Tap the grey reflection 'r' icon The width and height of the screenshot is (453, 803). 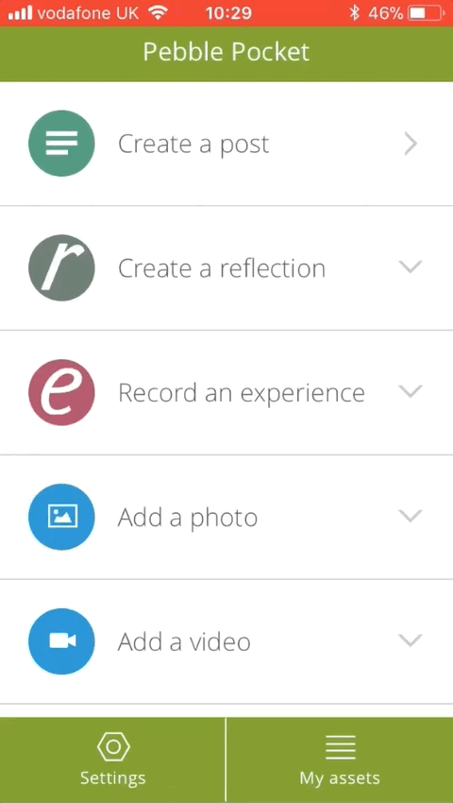61,268
